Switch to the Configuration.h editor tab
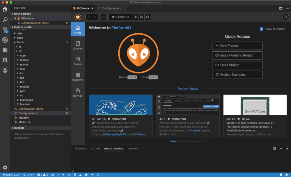The image size is (291, 177). pyautogui.click(x=111, y=8)
